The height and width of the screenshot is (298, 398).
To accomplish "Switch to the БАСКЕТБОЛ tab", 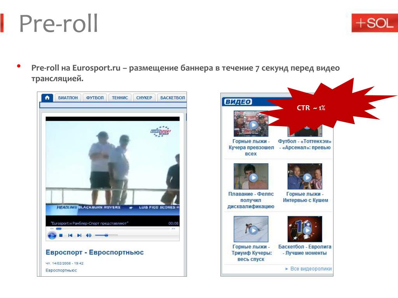I will tap(172, 98).
